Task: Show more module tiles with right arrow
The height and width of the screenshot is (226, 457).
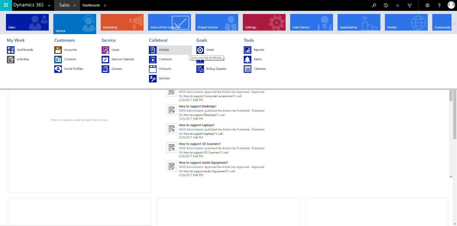Action: click(454, 24)
